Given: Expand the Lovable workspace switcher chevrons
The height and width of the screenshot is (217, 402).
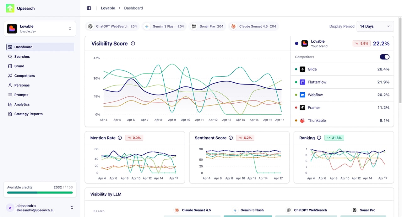Looking at the screenshot, I should pos(70,29).
